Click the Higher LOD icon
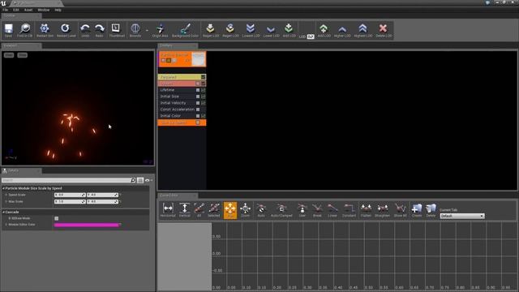The height and width of the screenshot is (292, 519). (342, 30)
